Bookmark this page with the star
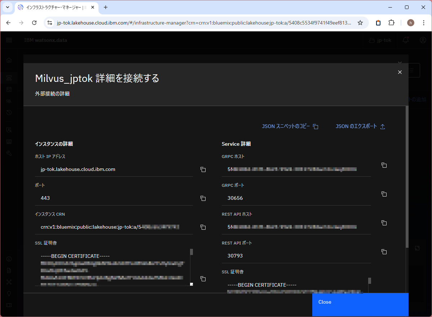Screen dimensions: 432x317 tap(360, 23)
